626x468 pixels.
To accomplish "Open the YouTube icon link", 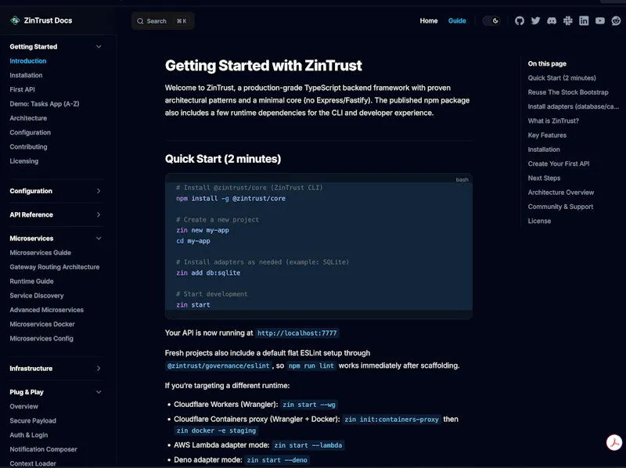I will coord(599,21).
